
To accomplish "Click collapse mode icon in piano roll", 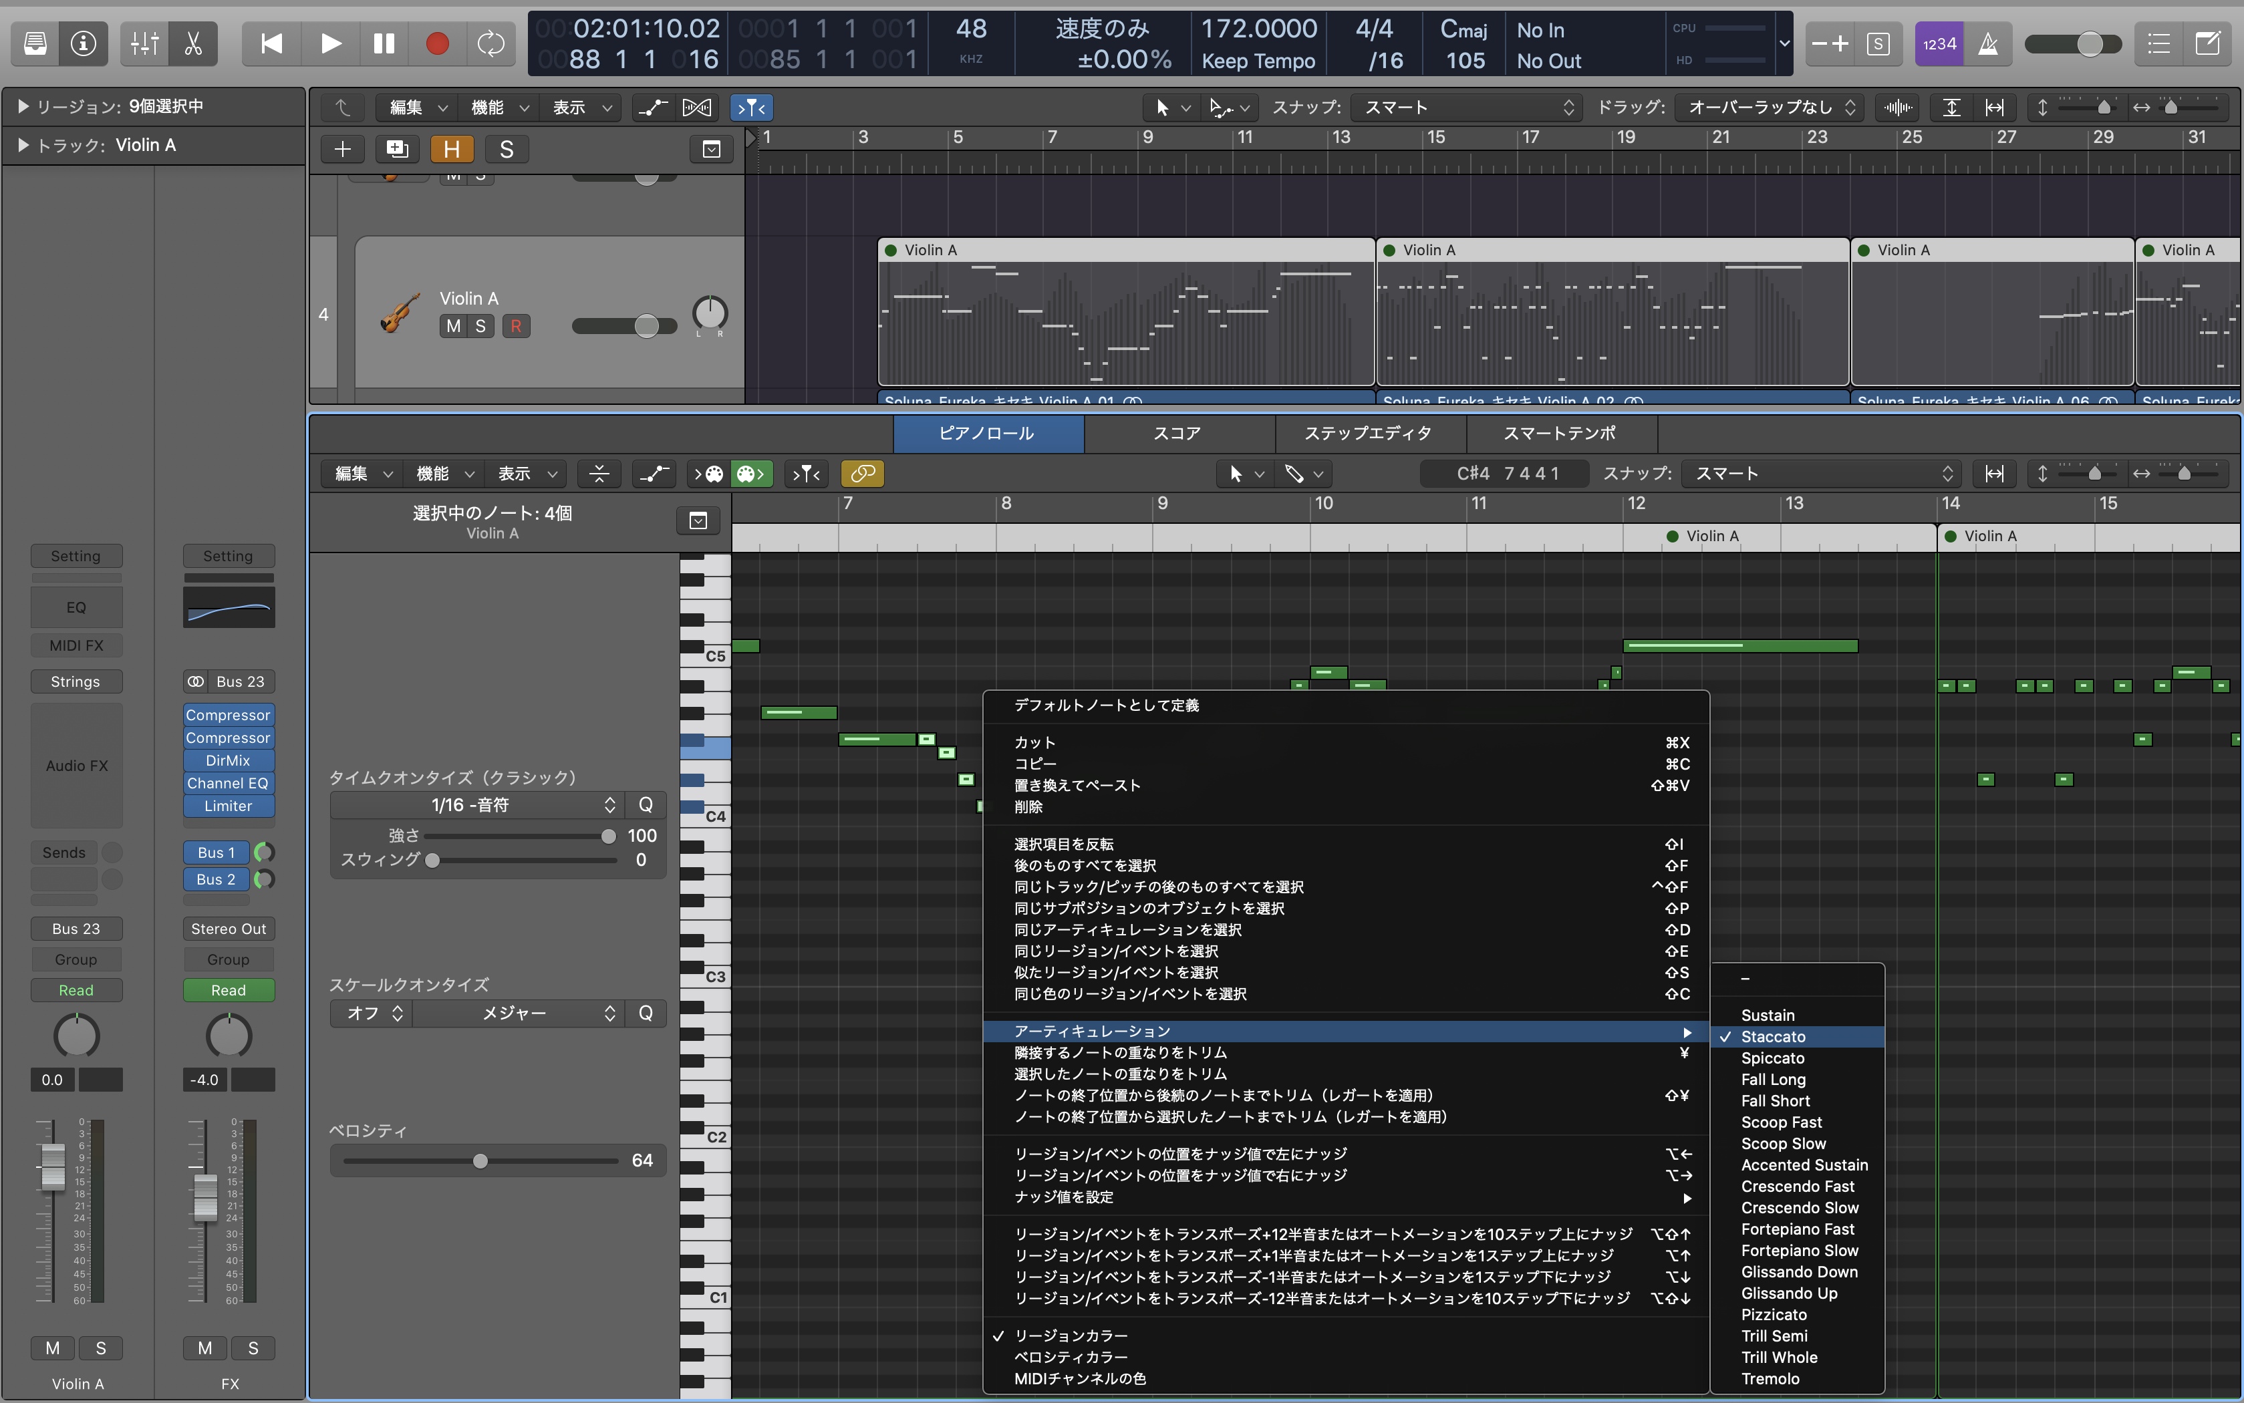I will point(599,474).
